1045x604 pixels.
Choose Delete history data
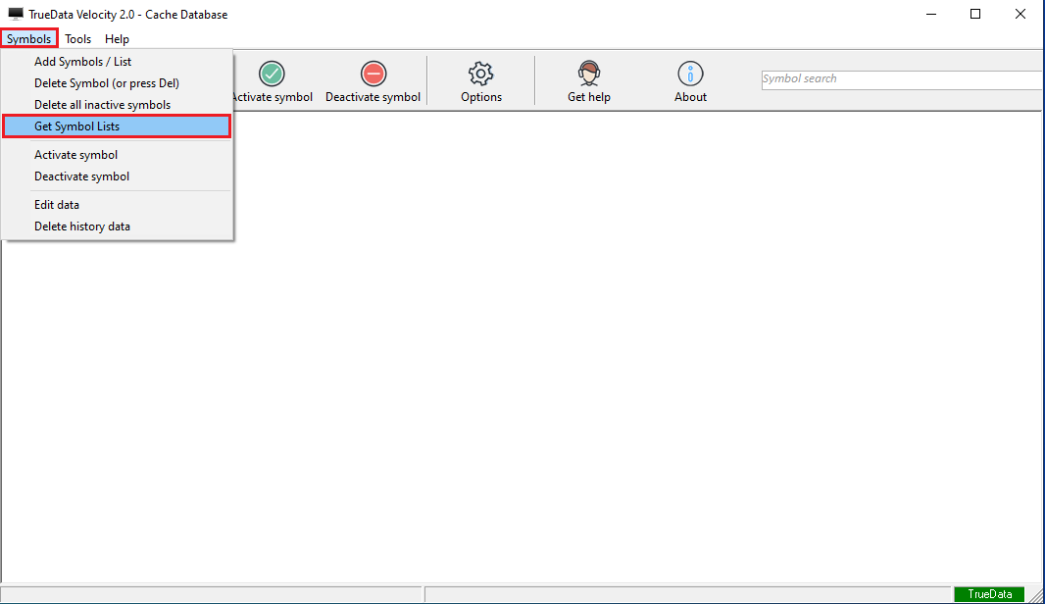[118, 226]
